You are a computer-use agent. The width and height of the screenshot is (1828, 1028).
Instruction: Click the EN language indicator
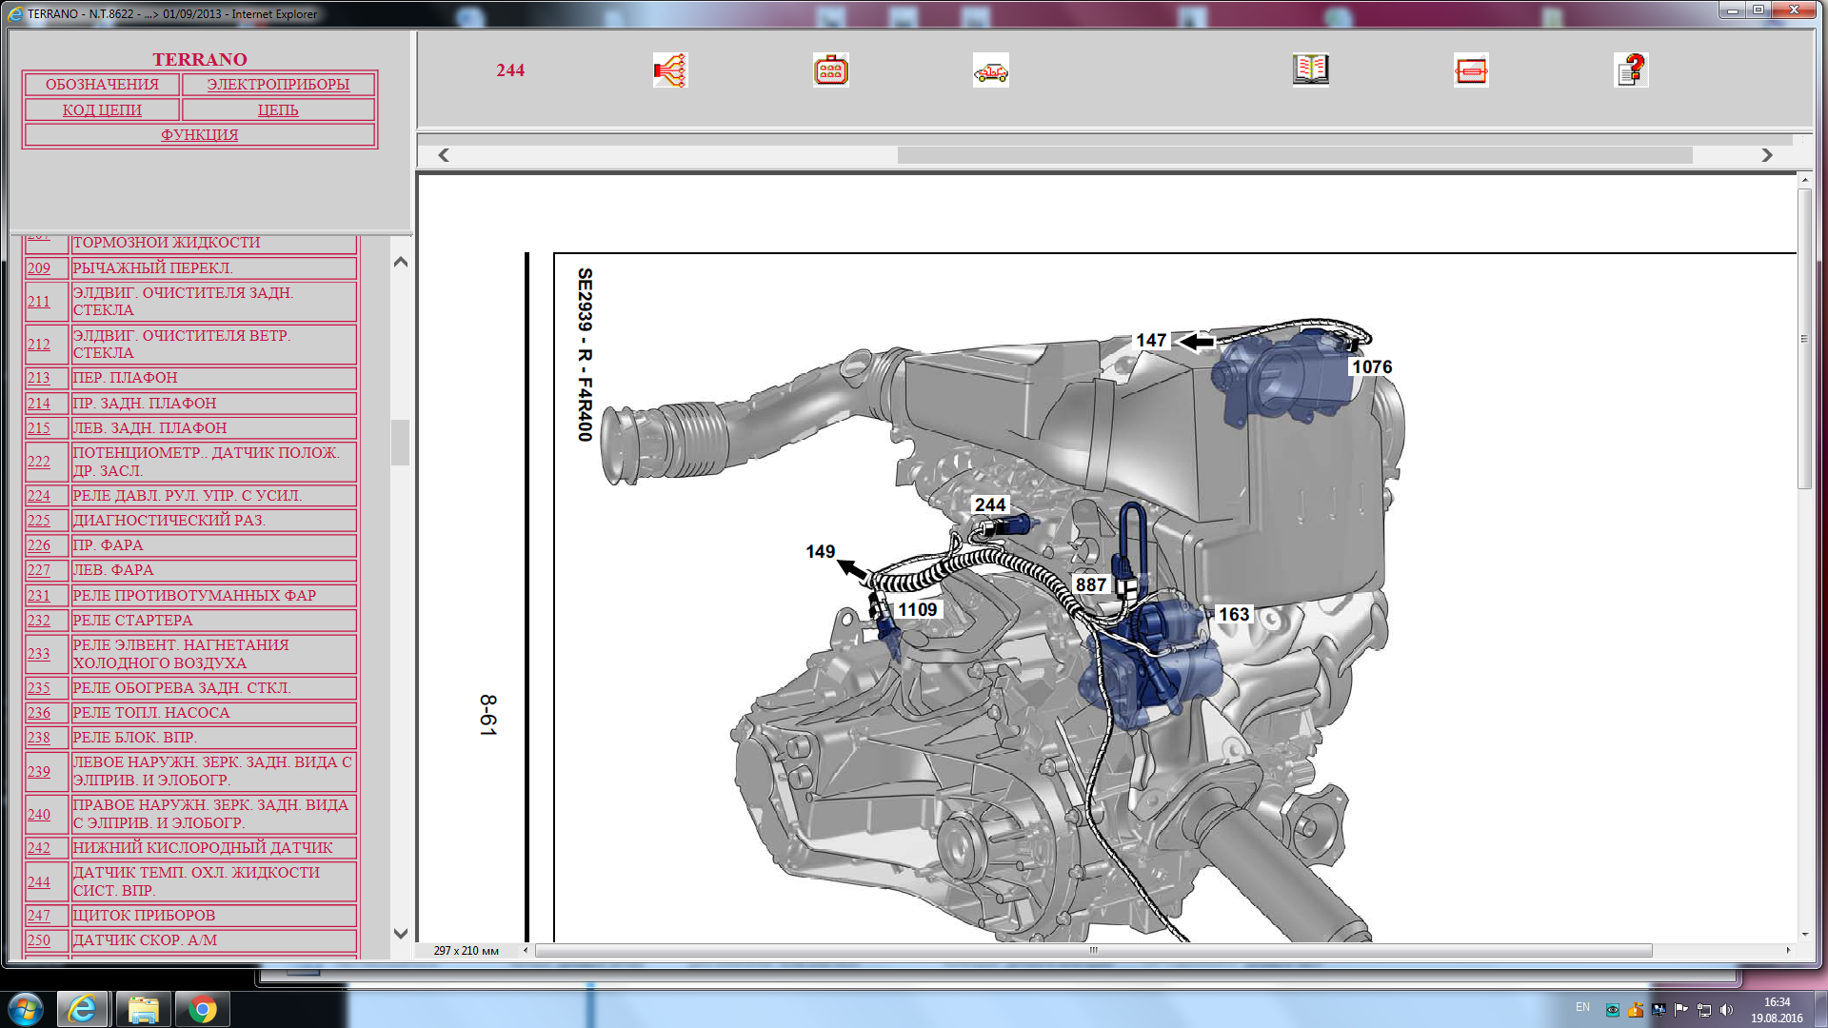point(1582,1007)
